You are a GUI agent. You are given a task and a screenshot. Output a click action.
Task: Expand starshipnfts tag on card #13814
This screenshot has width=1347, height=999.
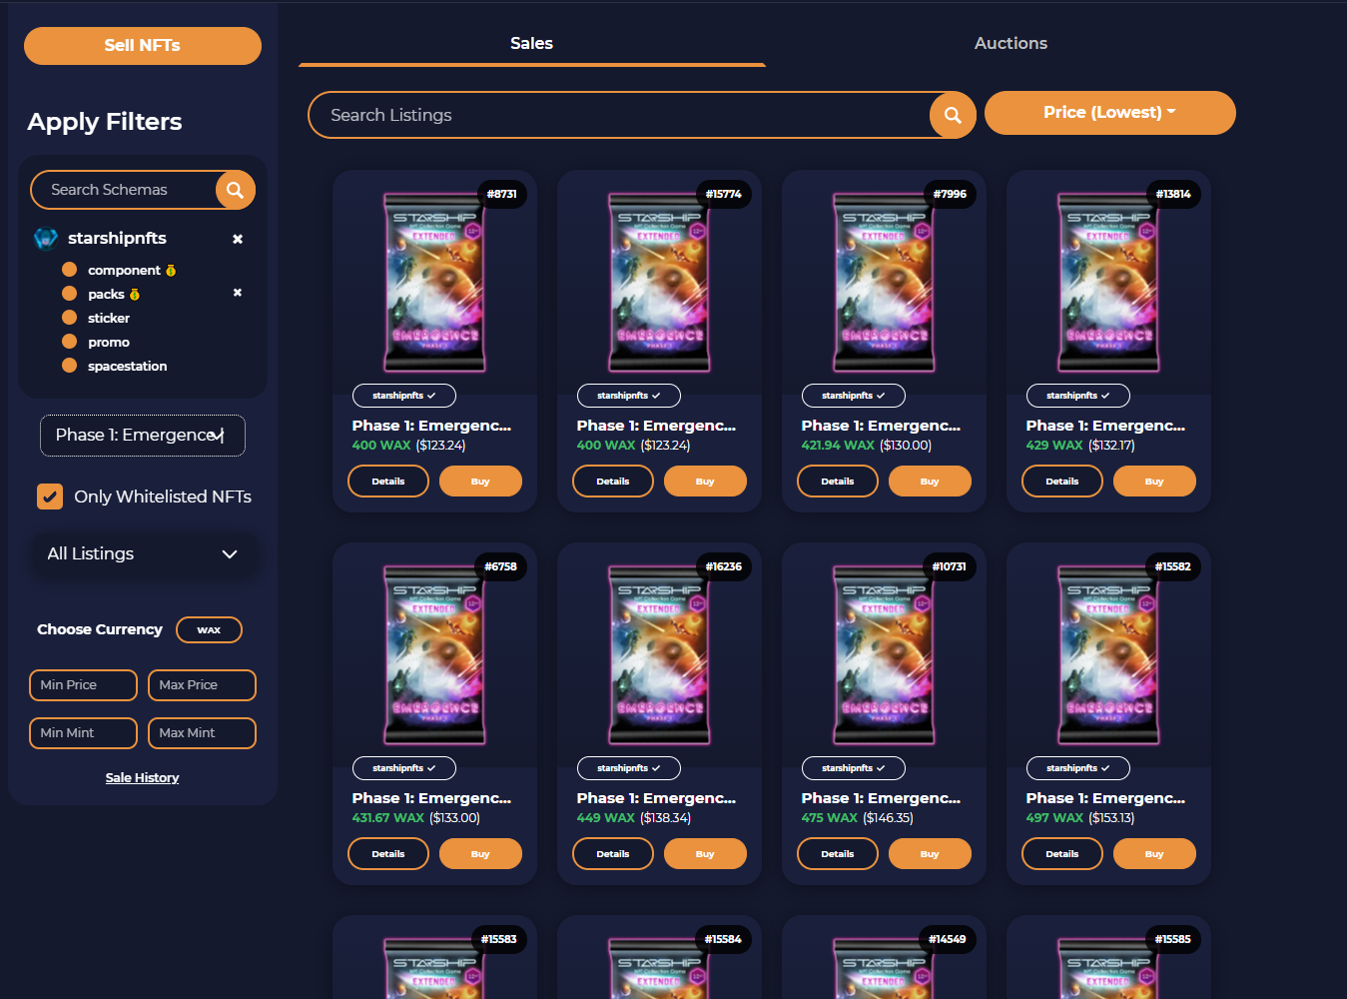point(1078,396)
